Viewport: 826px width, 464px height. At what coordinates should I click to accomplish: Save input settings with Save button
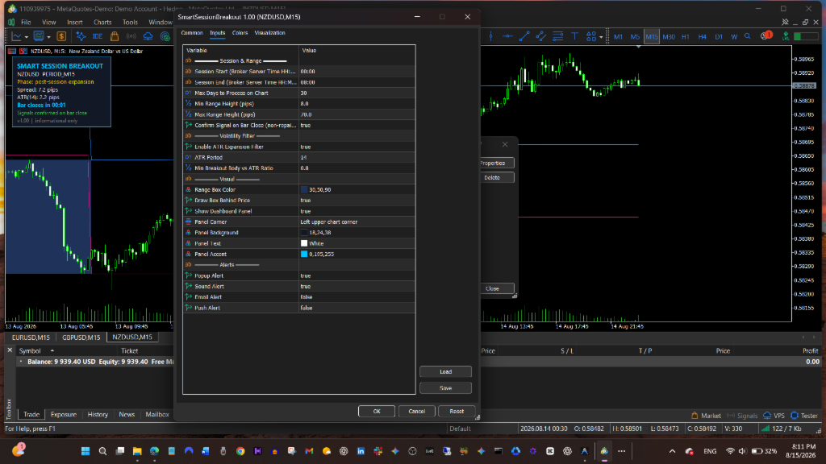[445, 388]
